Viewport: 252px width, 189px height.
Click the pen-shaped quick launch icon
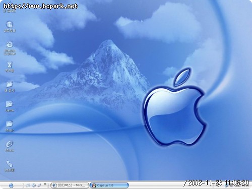39,185
